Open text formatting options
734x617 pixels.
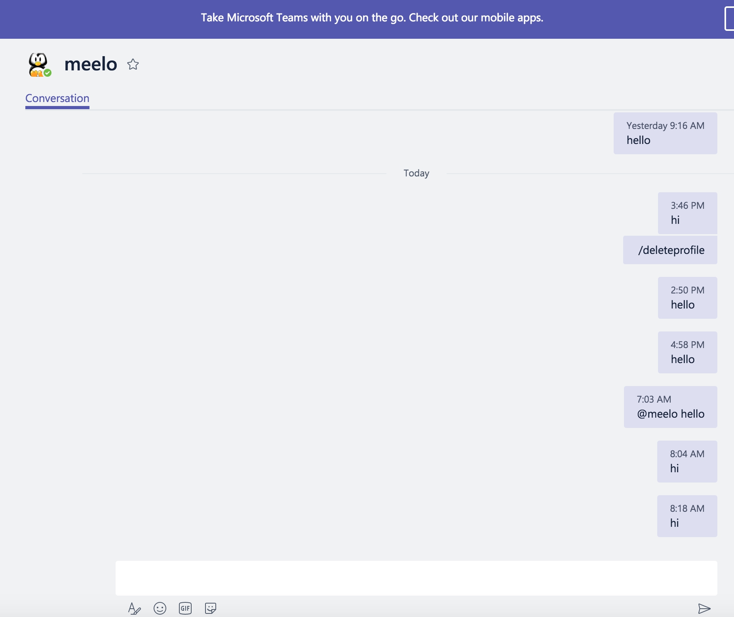(134, 609)
